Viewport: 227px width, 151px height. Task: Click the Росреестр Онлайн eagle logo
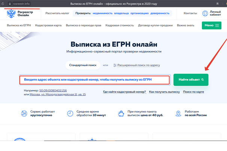click(x=11, y=13)
